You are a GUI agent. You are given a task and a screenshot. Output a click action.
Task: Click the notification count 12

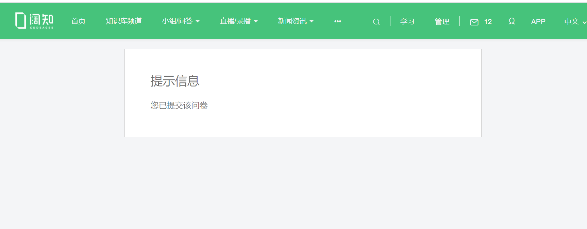[x=488, y=22]
